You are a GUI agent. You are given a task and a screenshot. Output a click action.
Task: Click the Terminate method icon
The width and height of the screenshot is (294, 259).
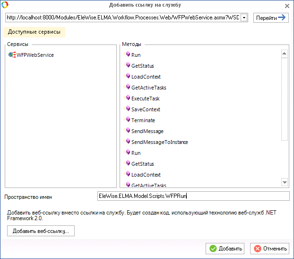pos(127,120)
